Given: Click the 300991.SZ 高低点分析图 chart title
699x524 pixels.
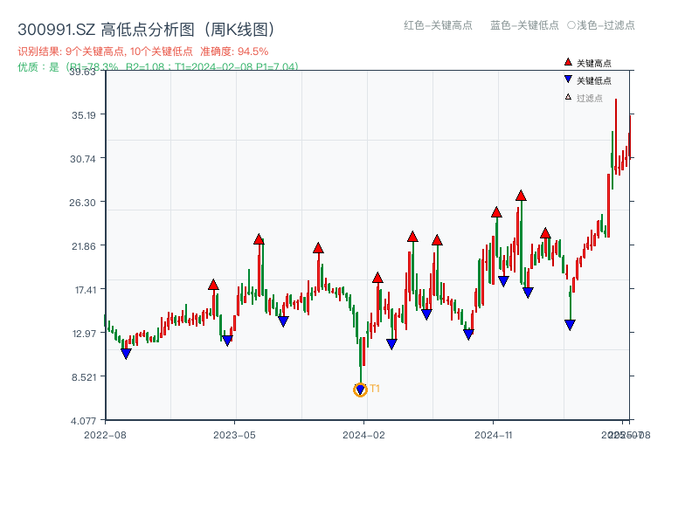Looking at the screenshot, I should 147,30.
